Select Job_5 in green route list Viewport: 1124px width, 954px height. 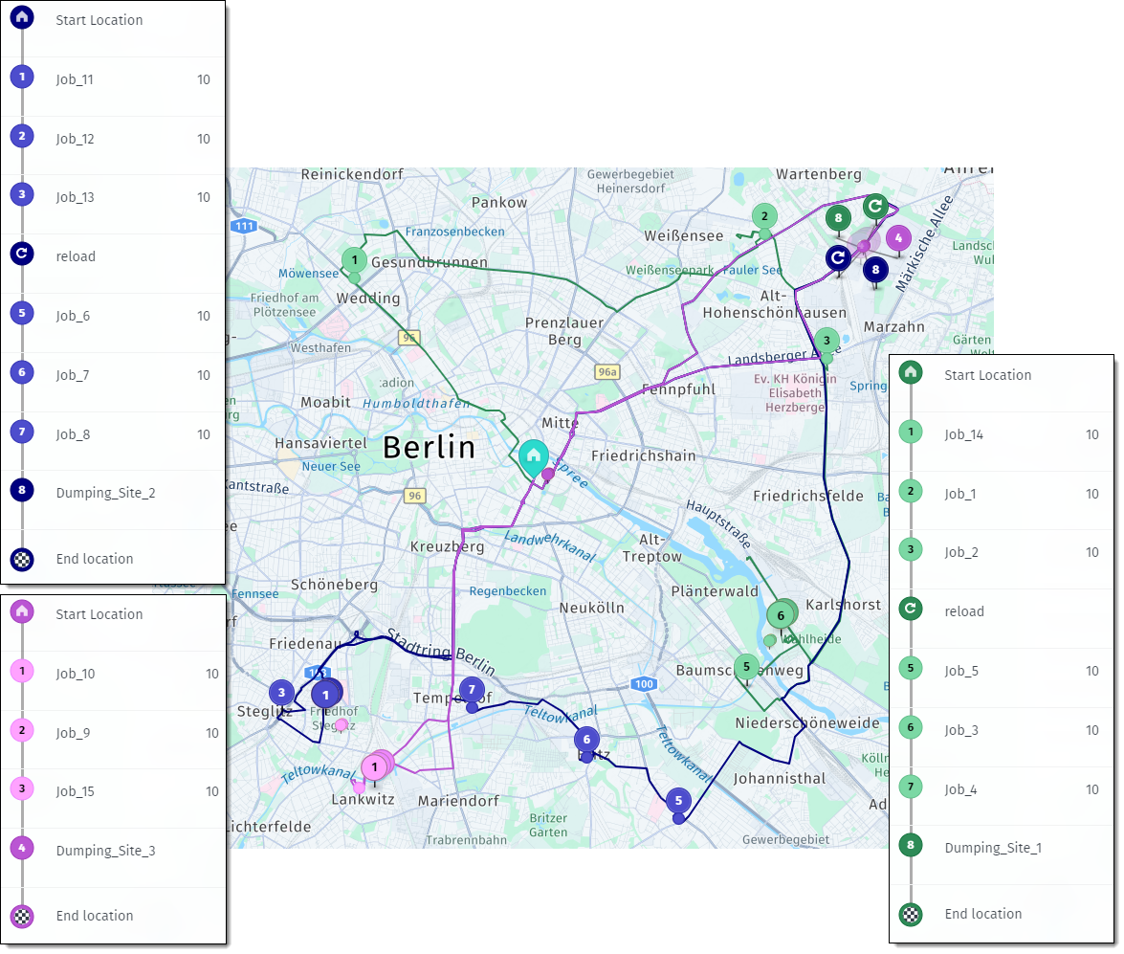pos(1002,671)
